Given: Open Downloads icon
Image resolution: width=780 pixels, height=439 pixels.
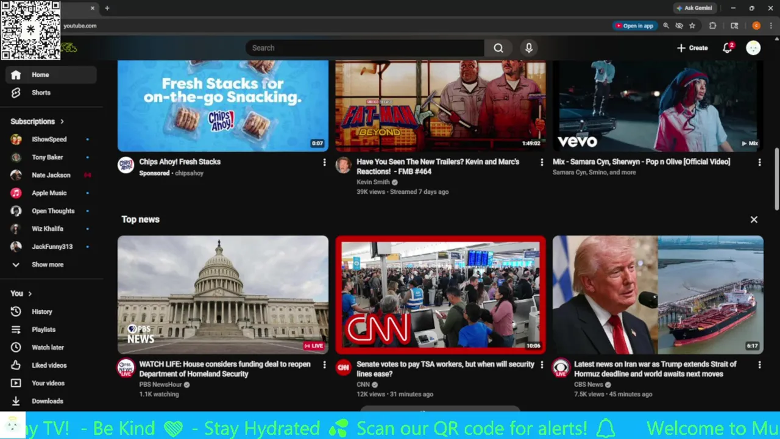Looking at the screenshot, I should 16,401.
